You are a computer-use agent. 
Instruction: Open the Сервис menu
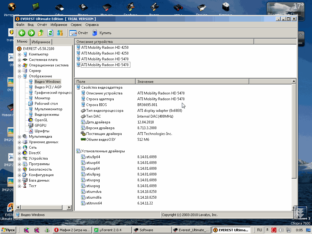(x=76, y=25)
